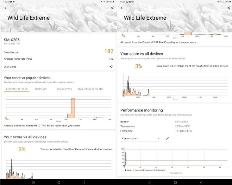Tap the average frame rate value 1.10
This screenshot has height=185, width=232.
(111, 59)
